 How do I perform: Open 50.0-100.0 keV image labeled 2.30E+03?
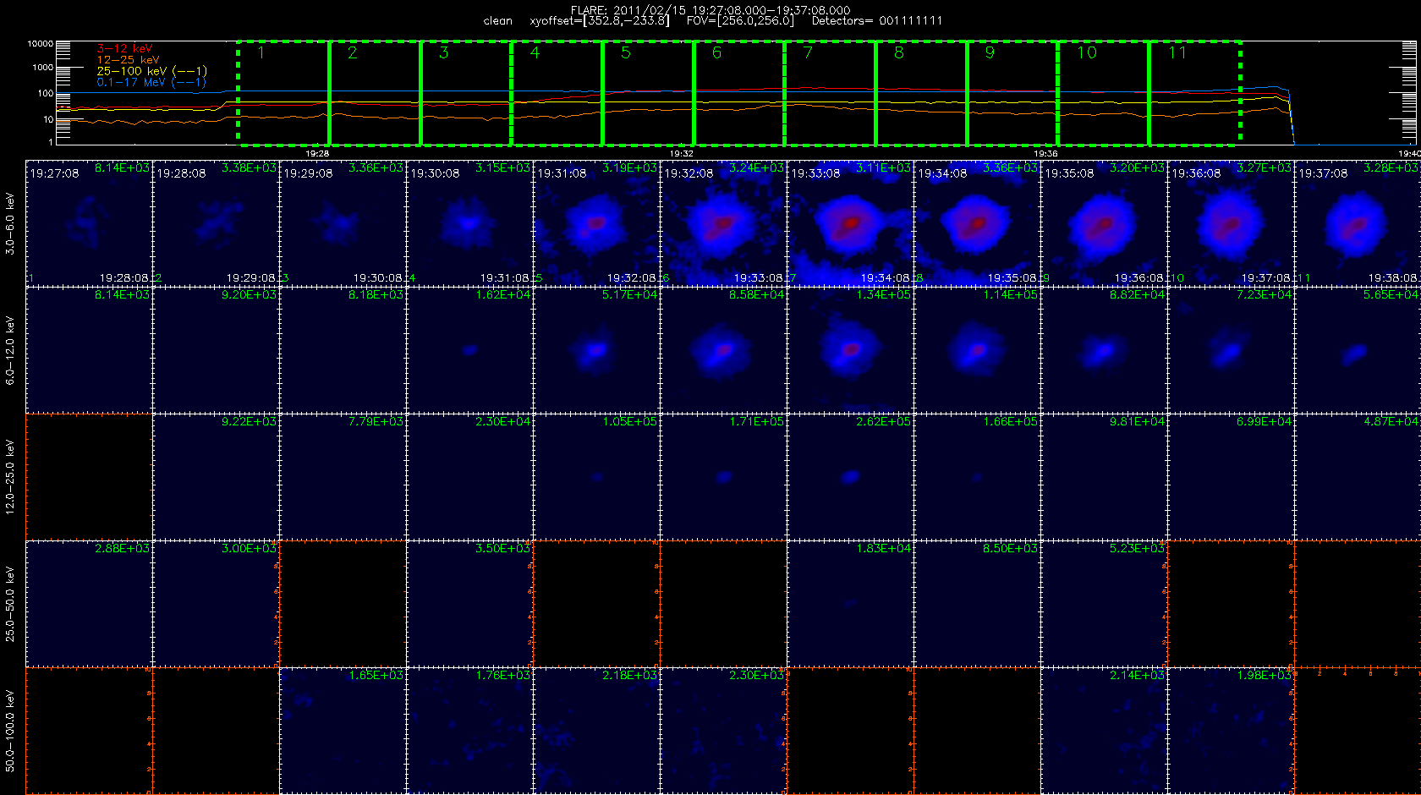click(x=723, y=731)
